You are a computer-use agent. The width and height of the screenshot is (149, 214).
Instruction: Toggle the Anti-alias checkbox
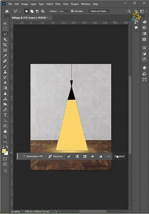click(x=72, y=11)
